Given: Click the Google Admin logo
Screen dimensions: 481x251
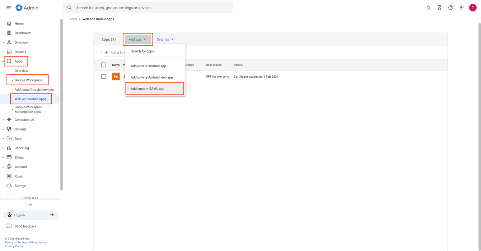Looking at the screenshot, I should click(x=27, y=8).
